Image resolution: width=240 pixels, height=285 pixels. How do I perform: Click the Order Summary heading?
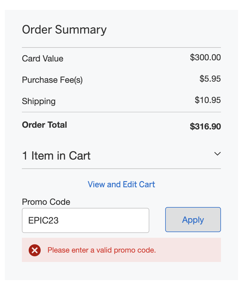pyautogui.click(x=64, y=30)
